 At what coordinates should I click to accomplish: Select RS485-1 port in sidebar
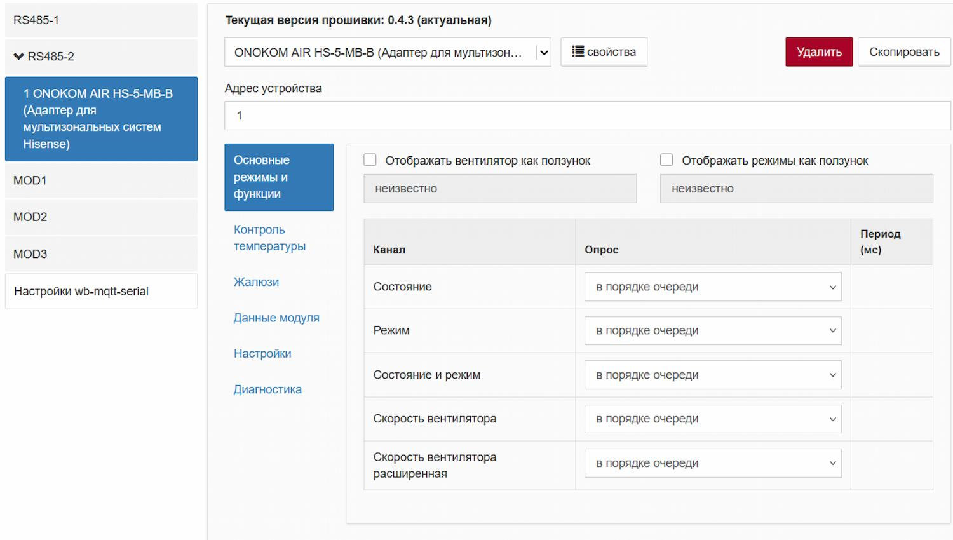(101, 20)
